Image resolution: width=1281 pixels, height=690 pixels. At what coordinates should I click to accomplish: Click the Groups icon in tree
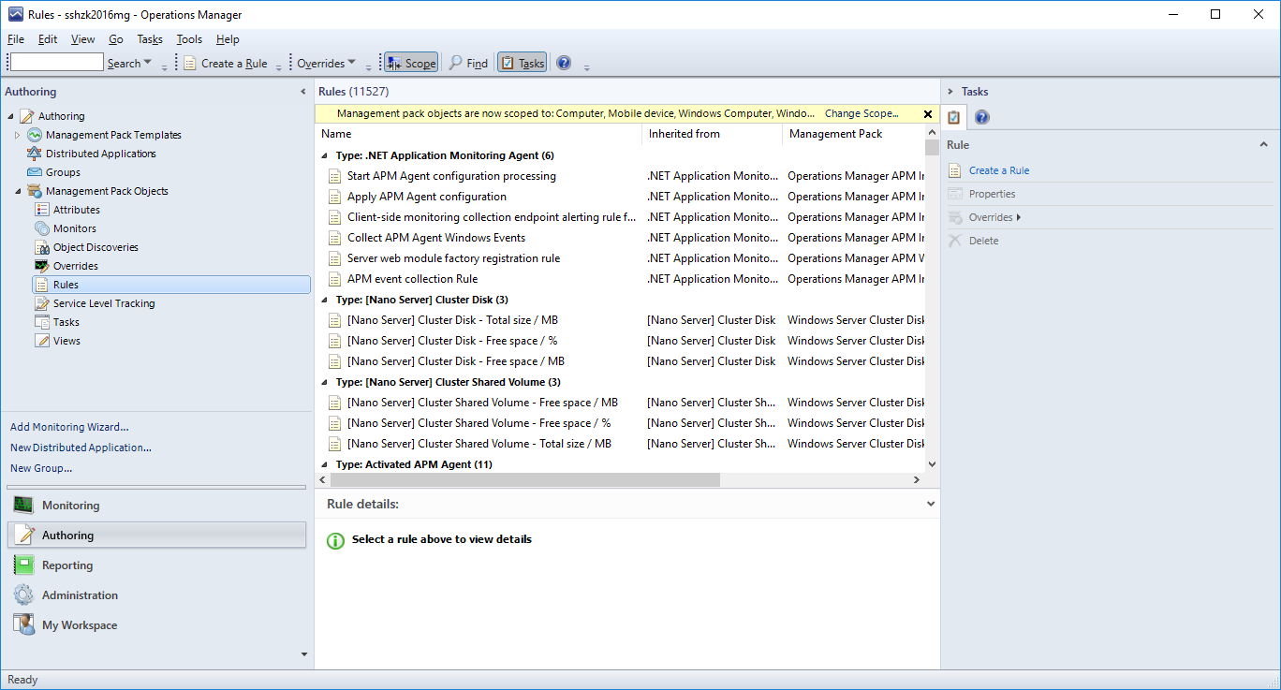click(35, 172)
